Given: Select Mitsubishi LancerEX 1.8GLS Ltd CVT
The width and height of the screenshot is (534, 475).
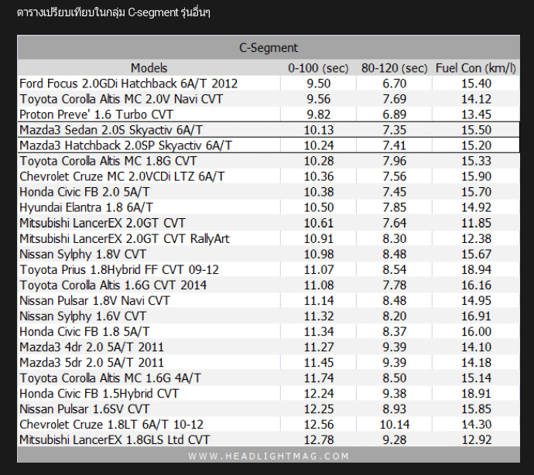Looking at the screenshot, I should pyautogui.click(x=115, y=440).
